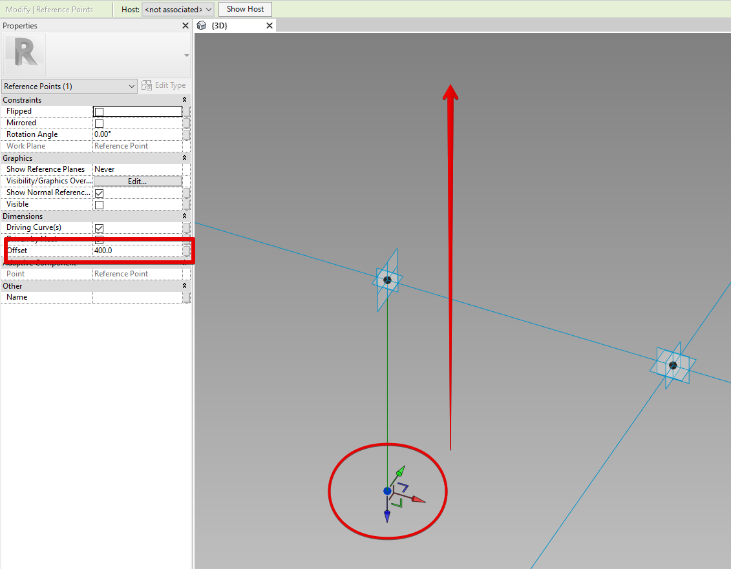
Task: Close the Properties panel
Action: pos(185,26)
